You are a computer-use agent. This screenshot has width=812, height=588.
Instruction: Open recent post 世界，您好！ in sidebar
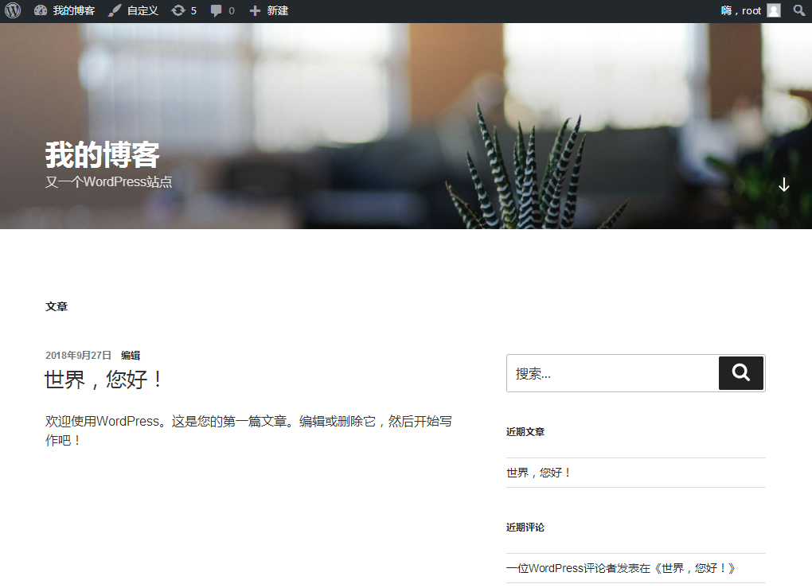(x=539, y=473)
